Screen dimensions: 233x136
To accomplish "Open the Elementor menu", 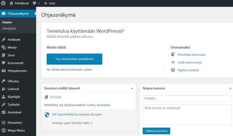I will 15,123.
